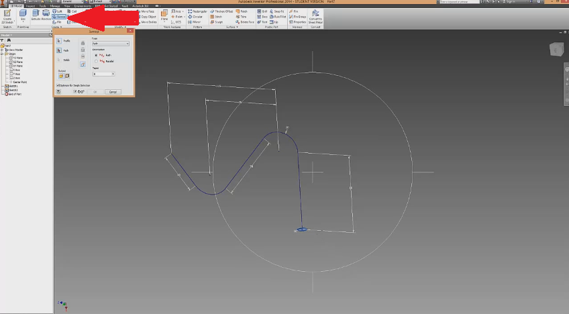Click the Sweep tool in the ribbon
The image size is (569, 314).
pos(59,17)
